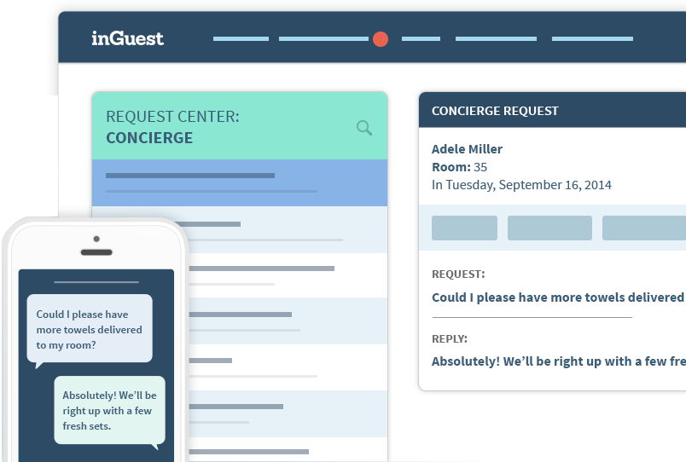Click the inGuest logo
Viewport: 686px width, 462px height.
pyautogui.click(x=127, y=38)
